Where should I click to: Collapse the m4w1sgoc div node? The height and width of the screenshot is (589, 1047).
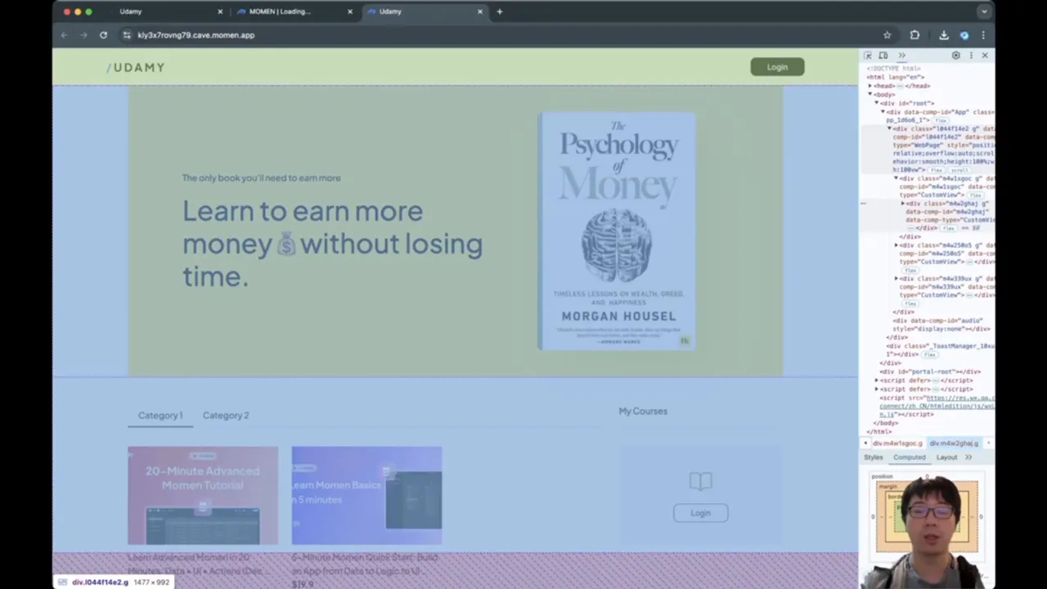(896, 178)
